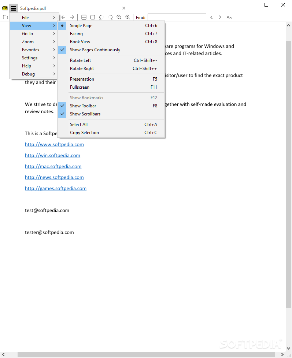Click the horizontal scrollbar right arrow
292x358 pixels.
[282, 355]
